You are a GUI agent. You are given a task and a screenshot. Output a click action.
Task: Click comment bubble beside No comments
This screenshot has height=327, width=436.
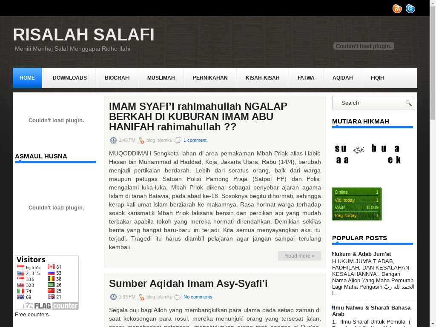click(x=178, y=297)
